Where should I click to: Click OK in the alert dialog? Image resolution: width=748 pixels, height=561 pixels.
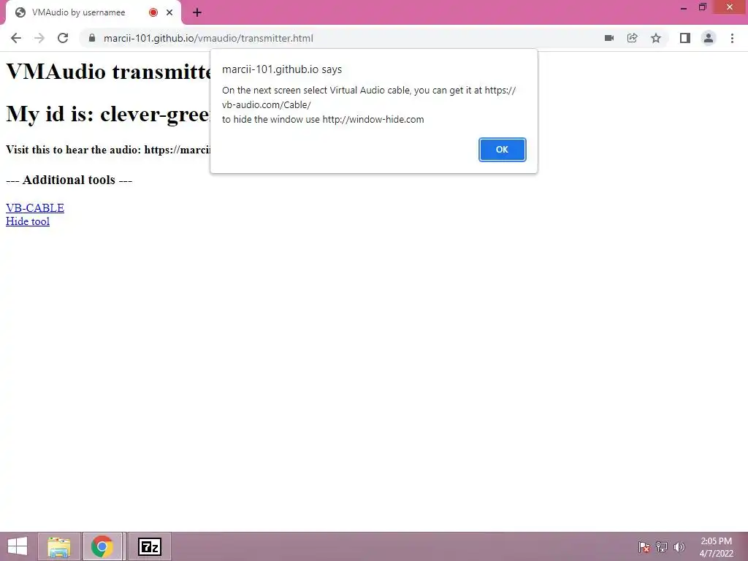(502, 149)
